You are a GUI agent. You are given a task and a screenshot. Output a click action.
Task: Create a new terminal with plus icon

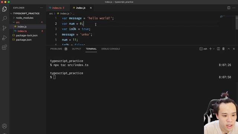(210, 49)
